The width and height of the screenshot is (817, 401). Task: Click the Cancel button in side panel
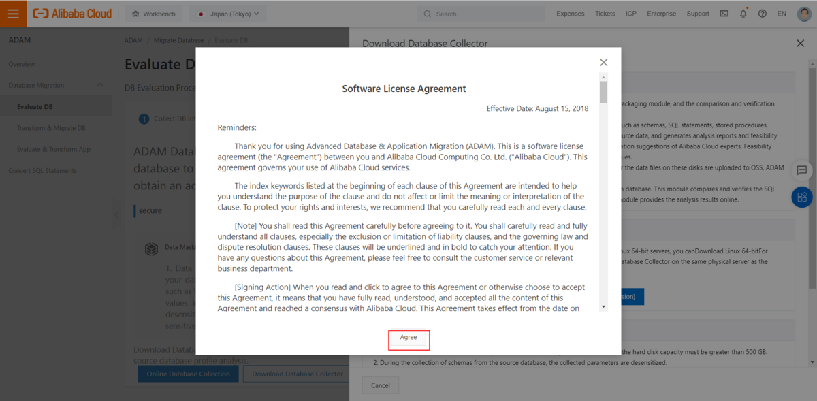381,385
